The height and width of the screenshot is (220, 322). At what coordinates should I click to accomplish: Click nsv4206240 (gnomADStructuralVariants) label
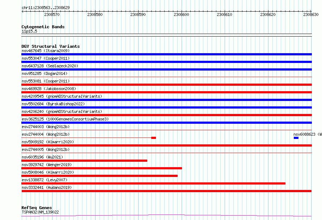point(62,111)
